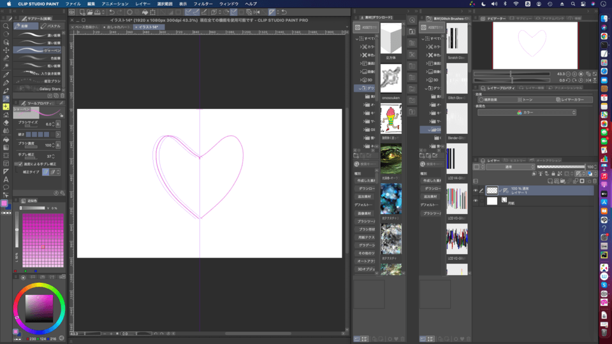The height and width of the screenshot is (344, 612).
Task: Click zoom-in plus icon in Navigator
Action: [x=574, y=74]
